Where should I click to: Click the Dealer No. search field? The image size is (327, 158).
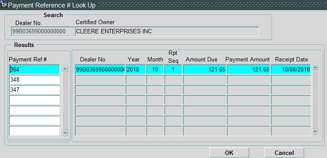pos(43,32)
